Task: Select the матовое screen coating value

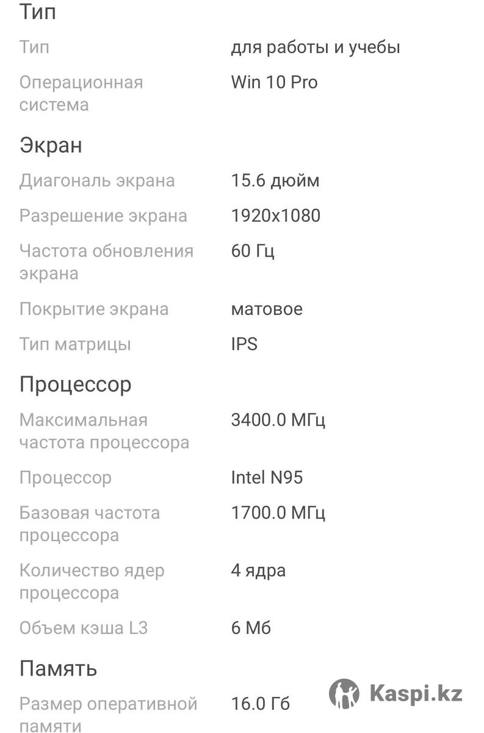Action: click(267, 308)
